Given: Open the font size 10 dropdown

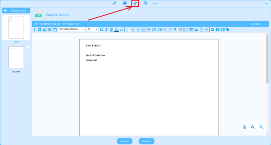Looking at the screenshot, I should tap(93, 29).
